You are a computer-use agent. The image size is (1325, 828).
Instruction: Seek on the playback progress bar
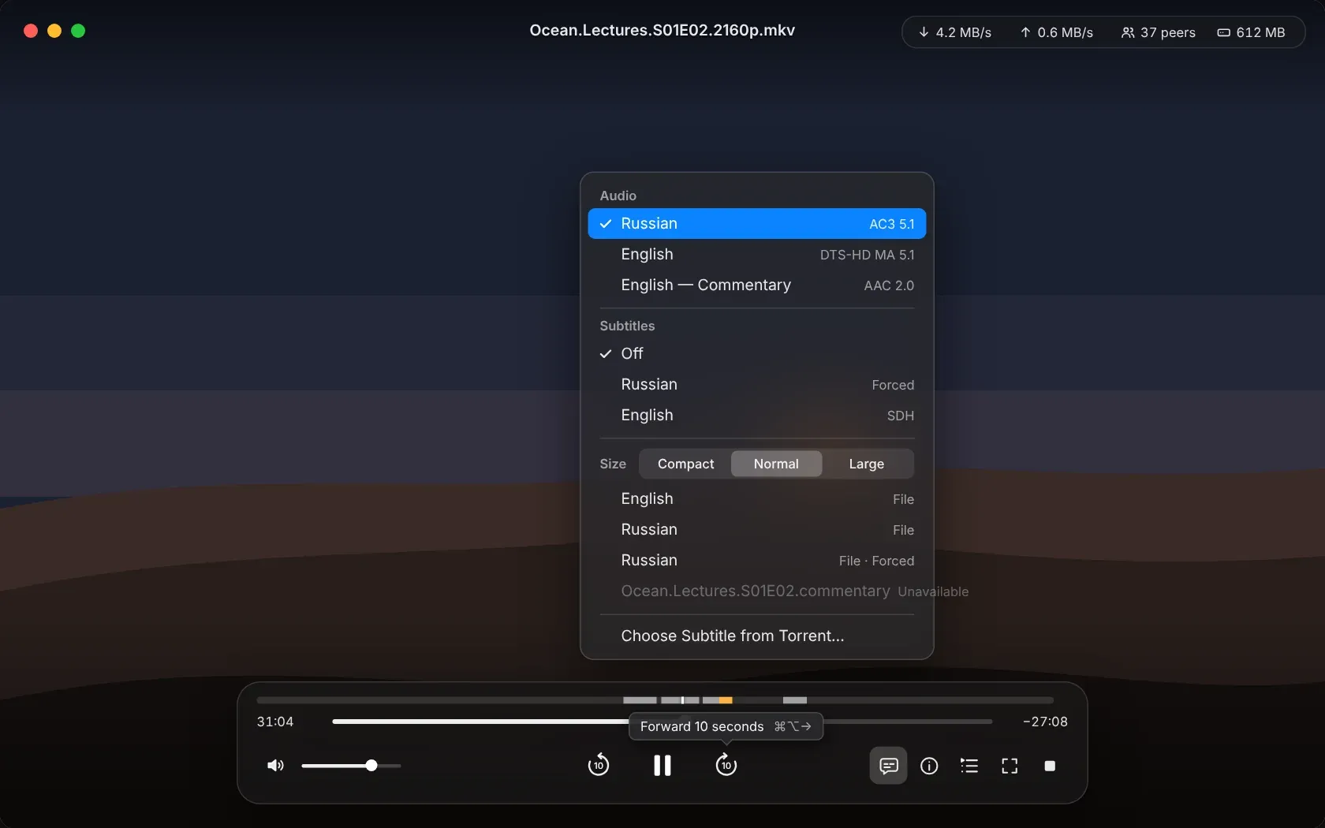pyautogui.click(x=662, y=722)
